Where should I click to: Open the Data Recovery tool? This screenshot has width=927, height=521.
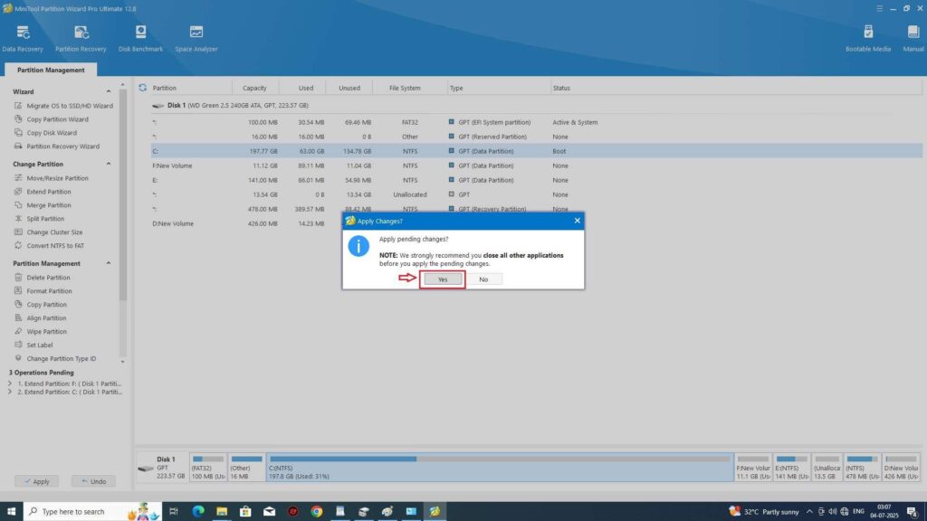(23, 37)
